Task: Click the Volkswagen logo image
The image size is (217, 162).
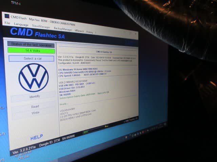Action: point(34,78)
